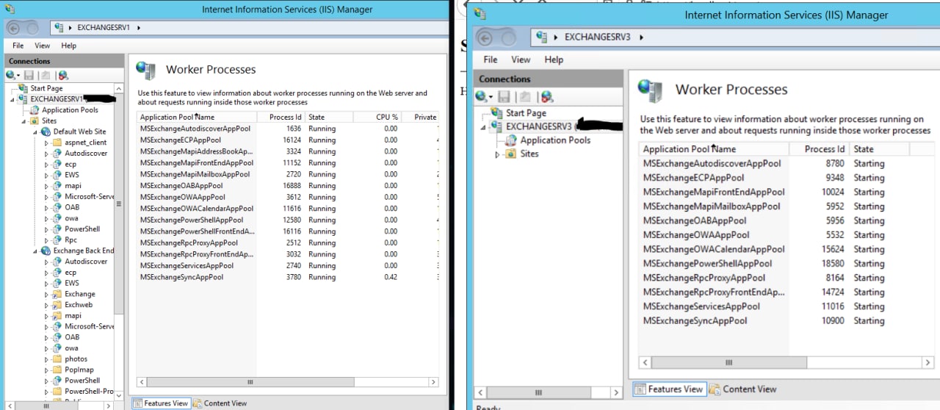Collapse Exchange Back End node

(35, 251)
